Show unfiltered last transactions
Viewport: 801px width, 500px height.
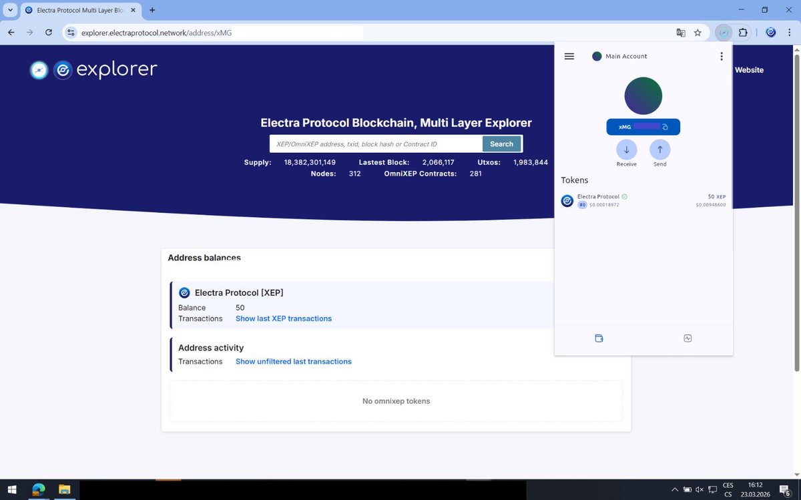(294, 361)
